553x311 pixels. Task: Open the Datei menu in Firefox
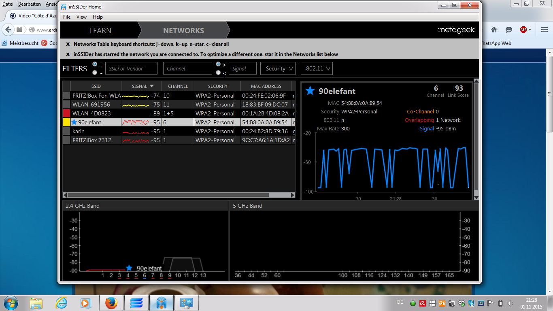click(8, 4)
